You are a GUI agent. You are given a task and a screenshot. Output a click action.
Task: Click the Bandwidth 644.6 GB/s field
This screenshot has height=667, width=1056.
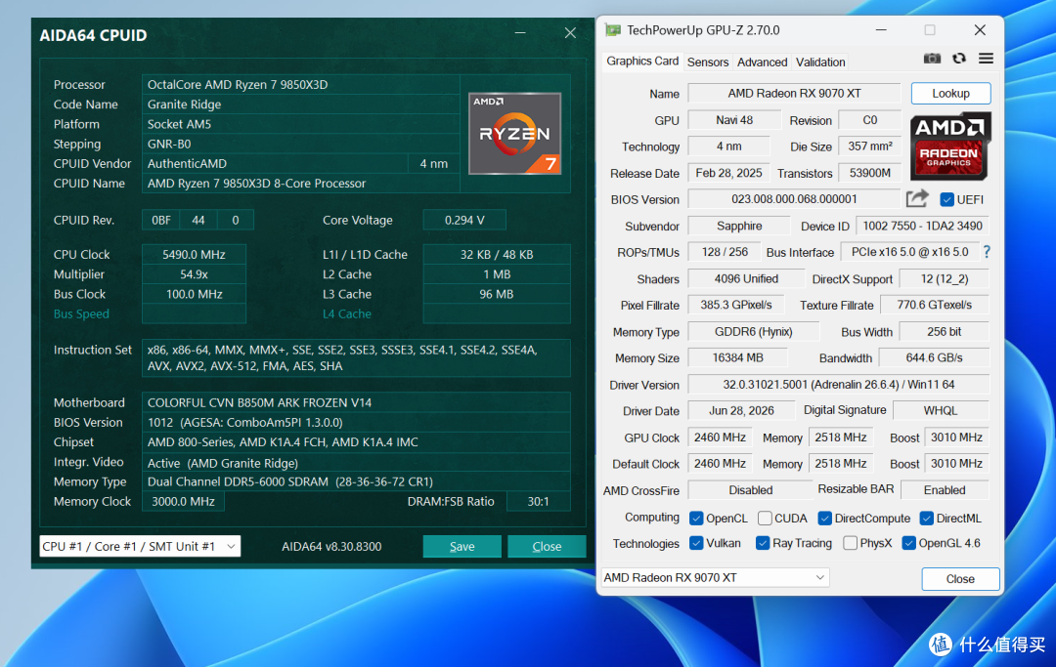pyautogui.click(x=934, y=357)
